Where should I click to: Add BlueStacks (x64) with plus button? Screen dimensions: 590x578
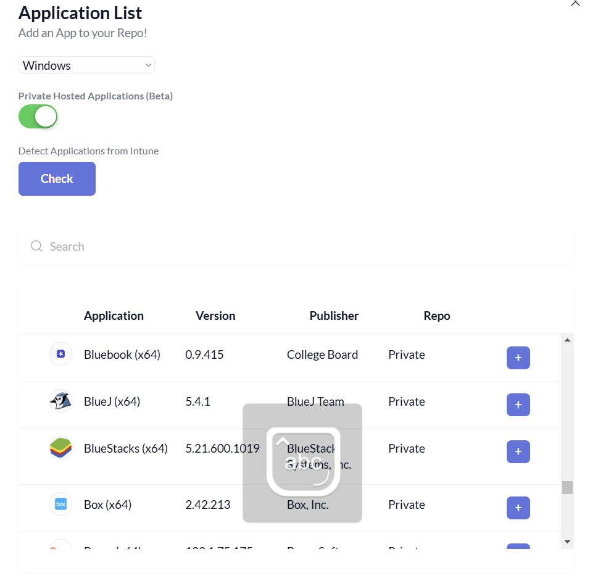[x=518, y=451]
